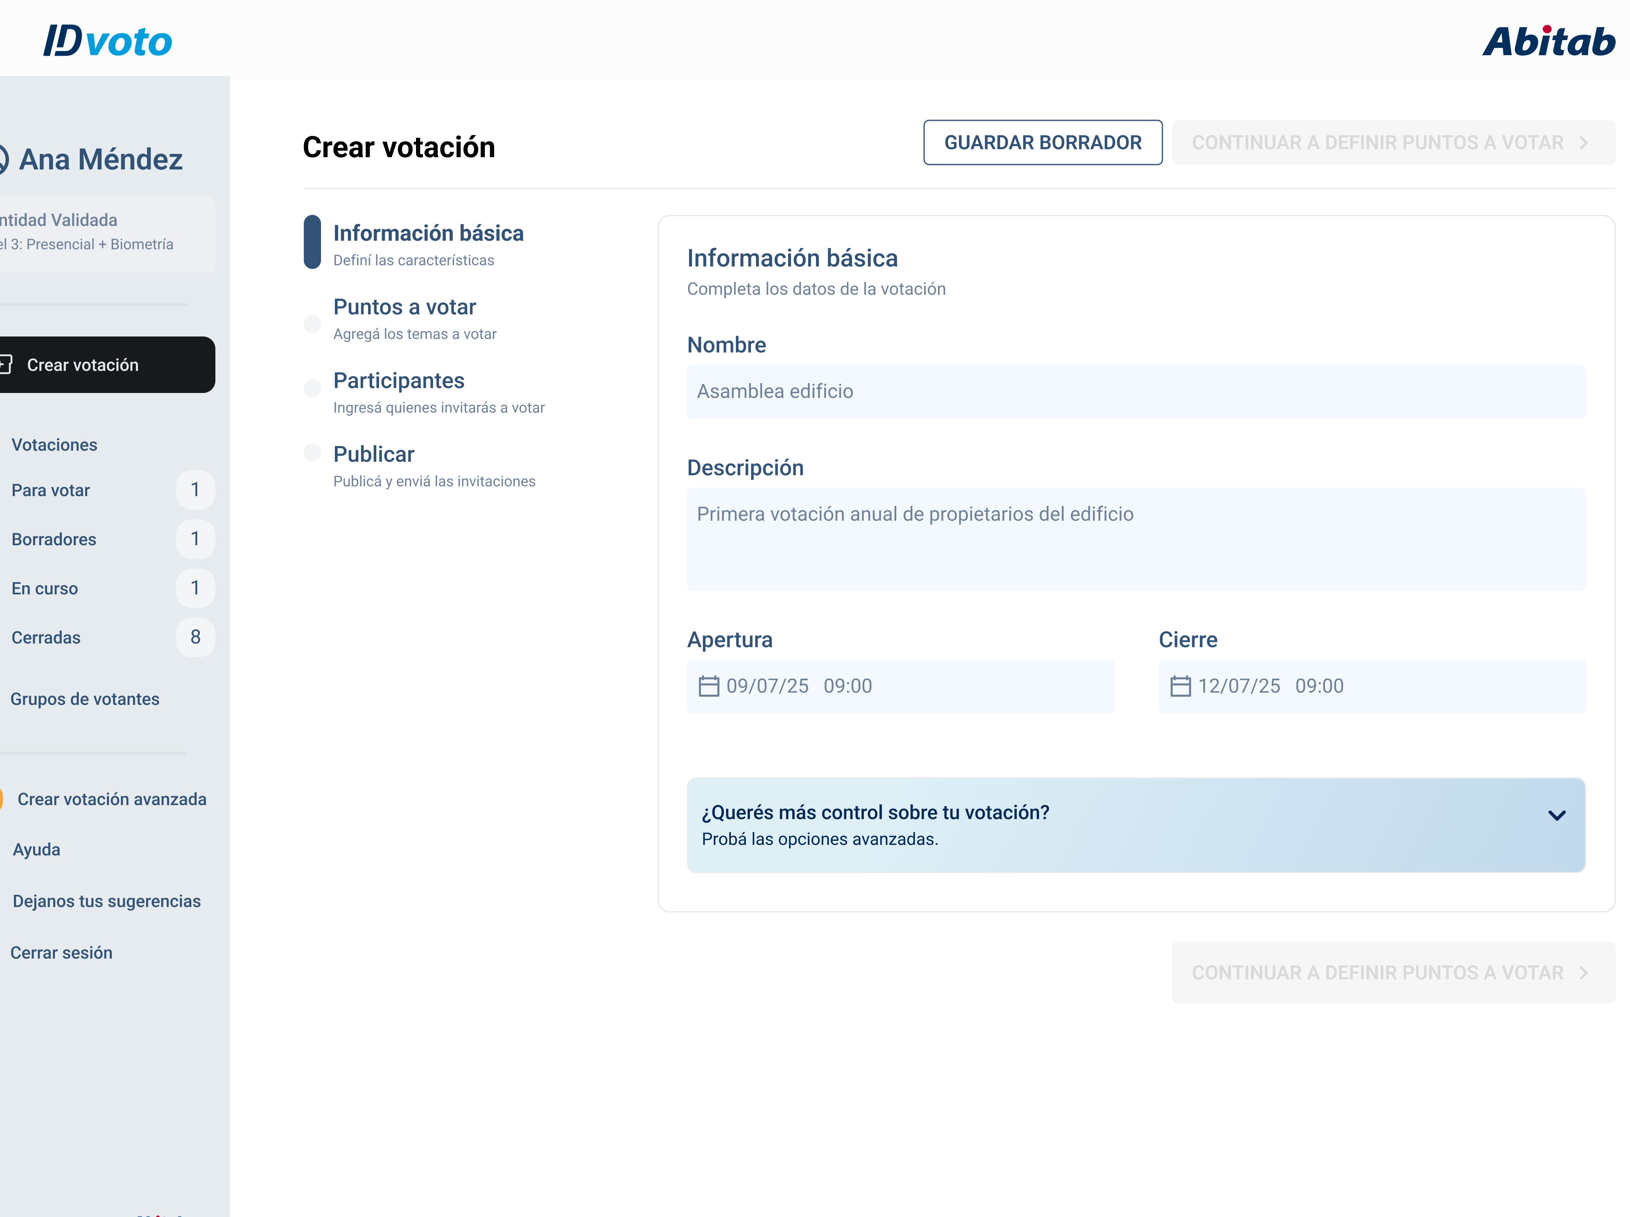Click the calendar icon in Cierre field
Viewport: 1630px width, 1217px height.
point(1180,686)
